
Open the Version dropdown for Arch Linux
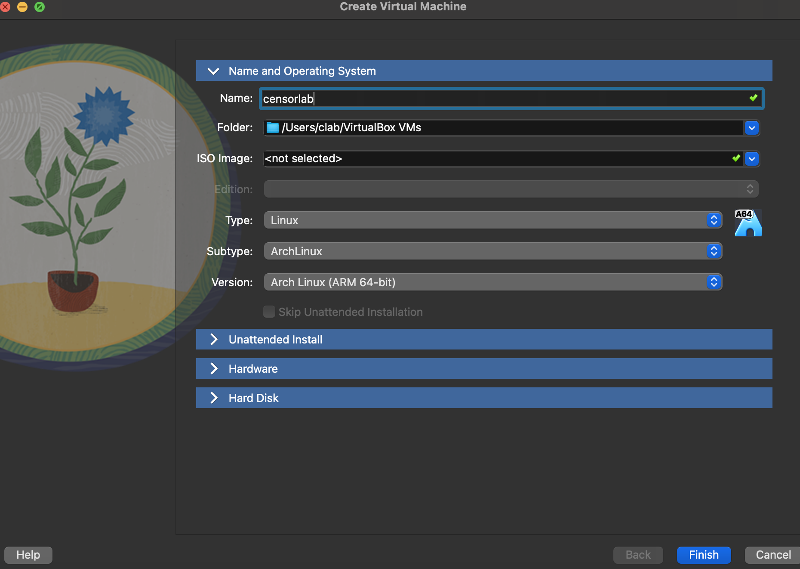(492, 282)
